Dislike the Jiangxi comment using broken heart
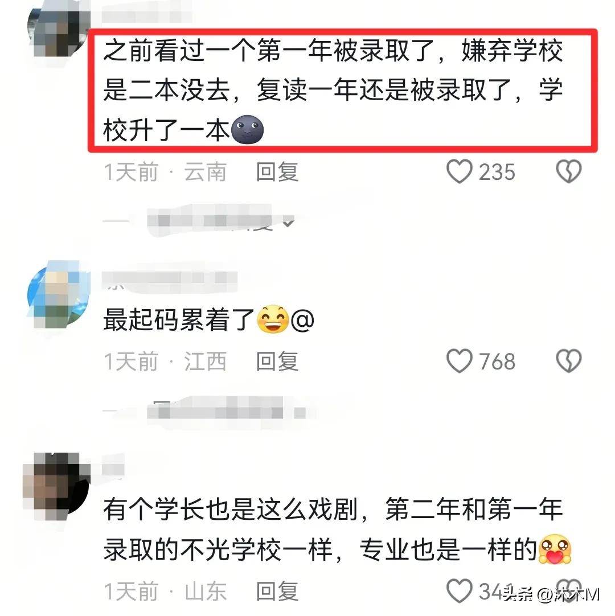Image resolution: width=615 pixels, height=616 pixels. click(569, 361)
